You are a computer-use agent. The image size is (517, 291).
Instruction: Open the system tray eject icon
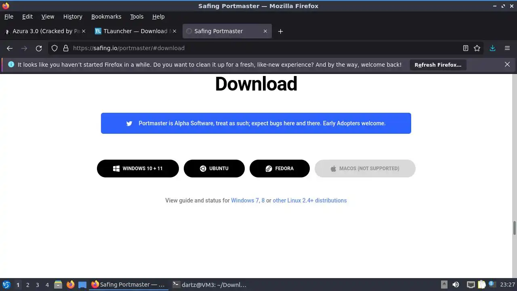(444, 285)
